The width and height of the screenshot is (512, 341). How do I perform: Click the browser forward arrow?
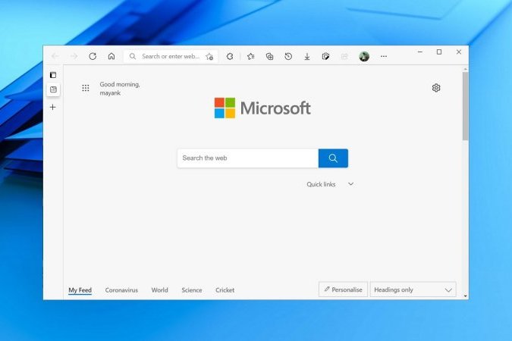(x=74, y=56)
